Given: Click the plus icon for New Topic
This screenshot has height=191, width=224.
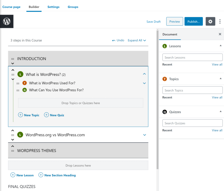Looking at the screenshot, I should 20,115.
